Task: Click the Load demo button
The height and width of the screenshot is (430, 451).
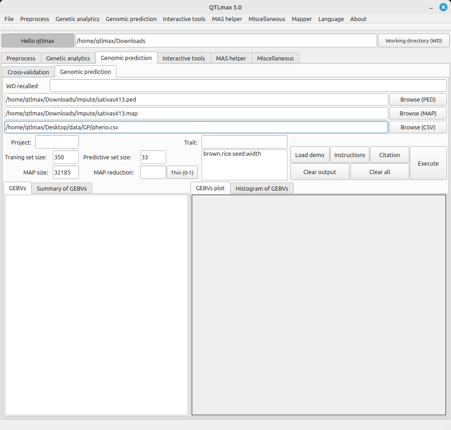Action: coord(309,155)
